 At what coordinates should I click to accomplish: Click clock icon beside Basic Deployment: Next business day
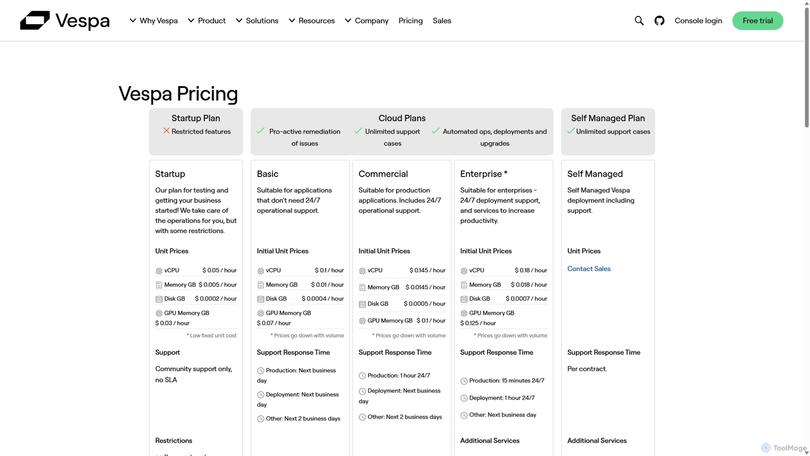point(261,395)
